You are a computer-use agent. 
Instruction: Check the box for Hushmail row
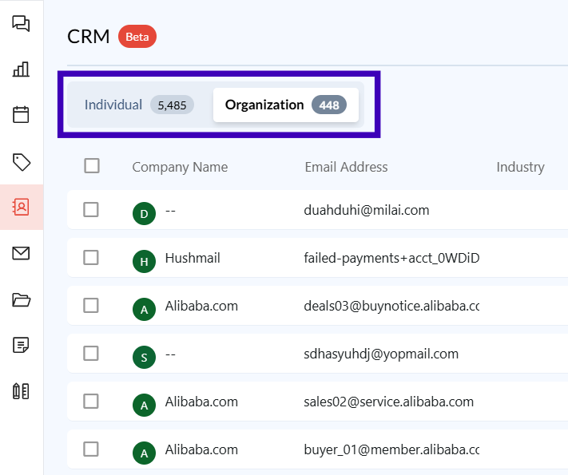click(x=91, y=258)
